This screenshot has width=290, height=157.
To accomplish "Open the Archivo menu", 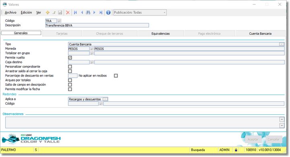I will point(10,12).
